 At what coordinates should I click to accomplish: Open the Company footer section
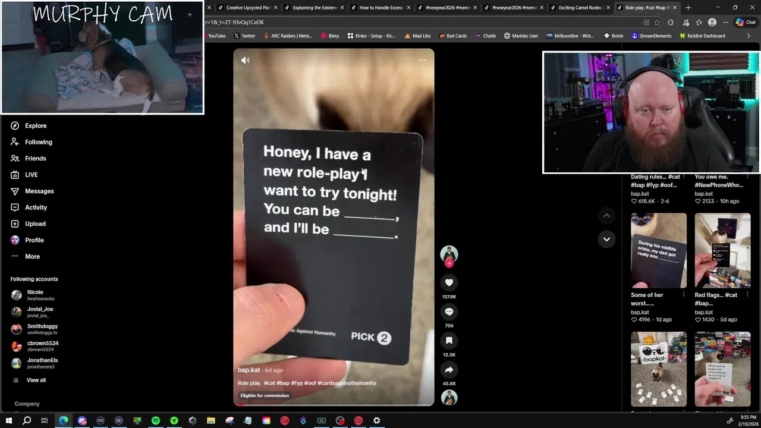27,404
